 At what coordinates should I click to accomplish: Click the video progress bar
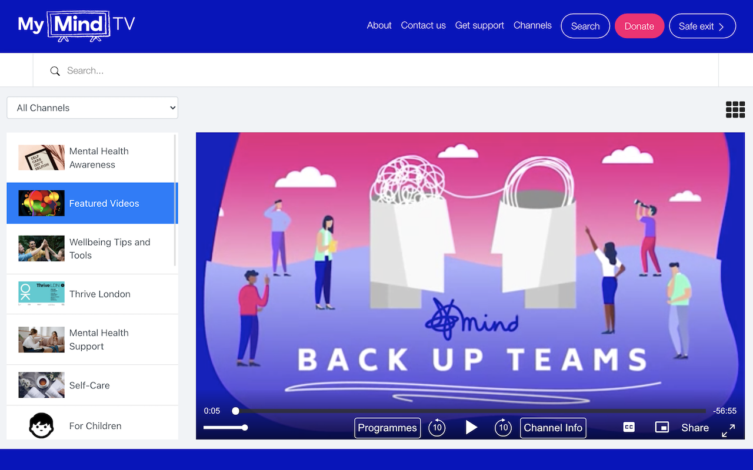pos(471,411)
